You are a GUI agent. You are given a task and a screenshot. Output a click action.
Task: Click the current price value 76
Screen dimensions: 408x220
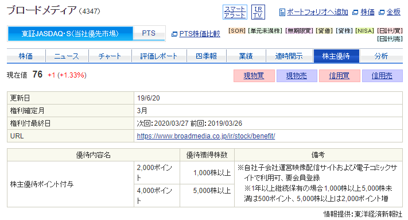point(37,75)
